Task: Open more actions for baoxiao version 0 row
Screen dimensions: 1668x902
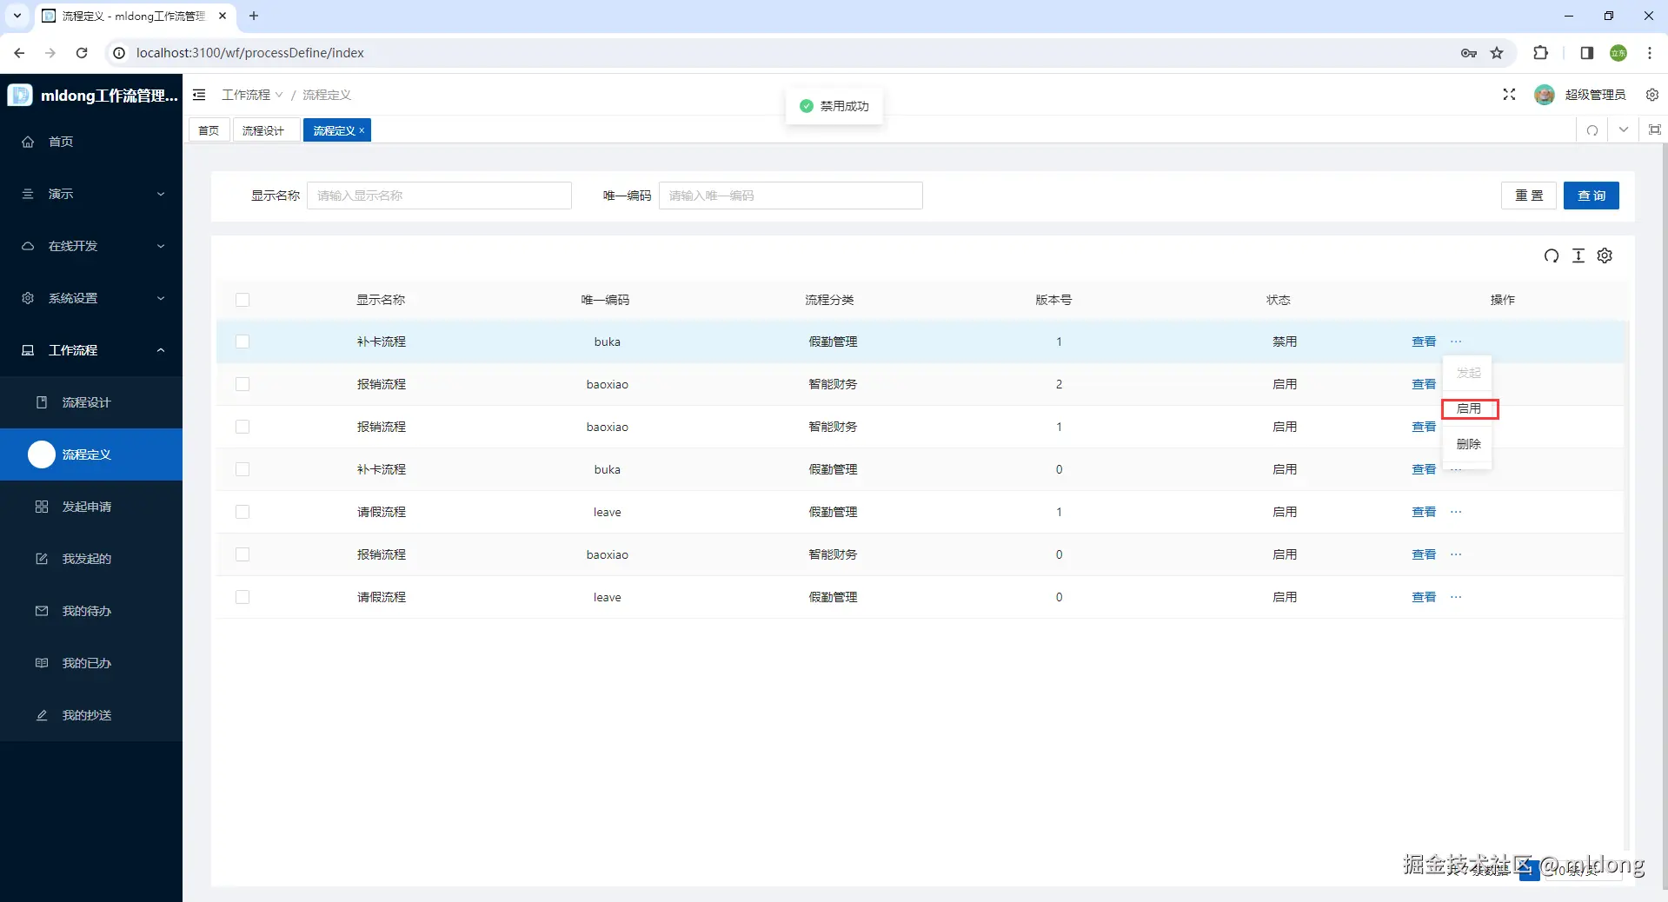Action: point(1456,554)
